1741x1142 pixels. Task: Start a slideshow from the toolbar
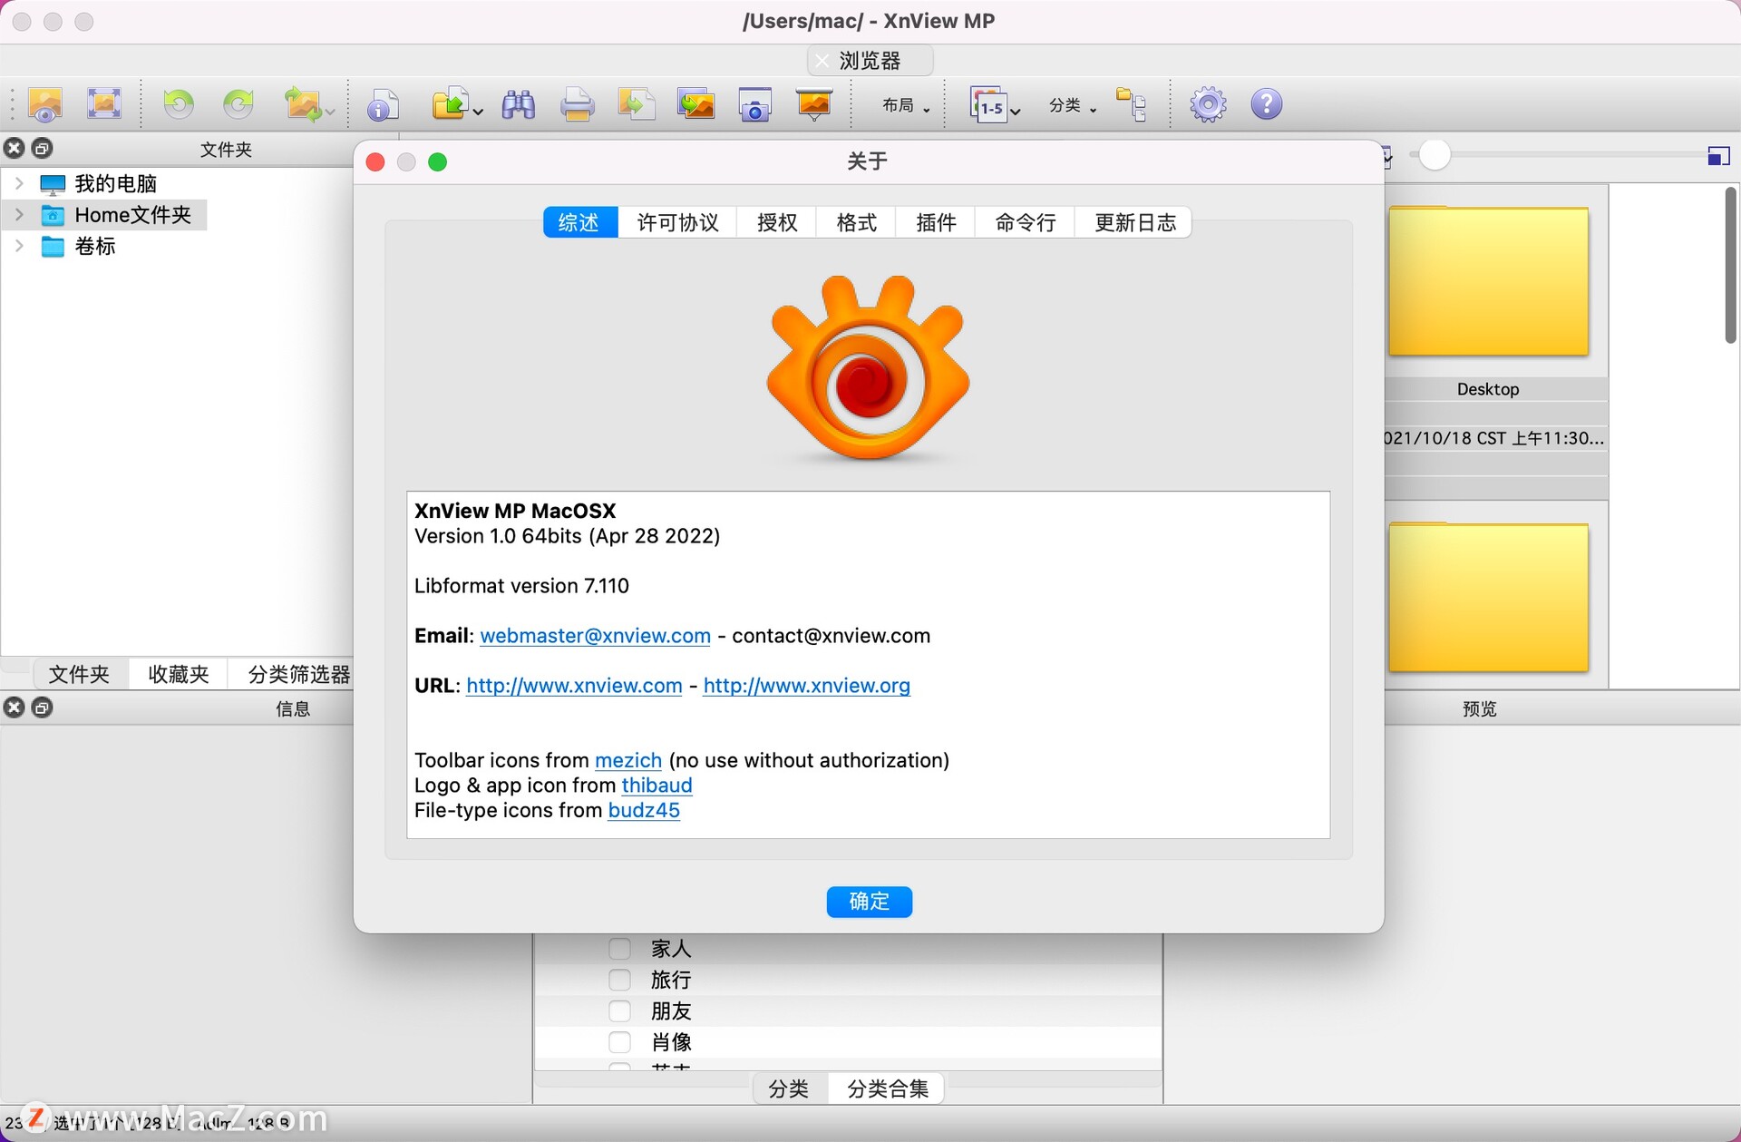pos(813,103)
